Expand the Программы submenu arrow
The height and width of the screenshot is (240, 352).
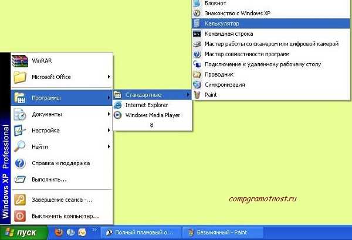pyautogui.click(x=109, y=98)
